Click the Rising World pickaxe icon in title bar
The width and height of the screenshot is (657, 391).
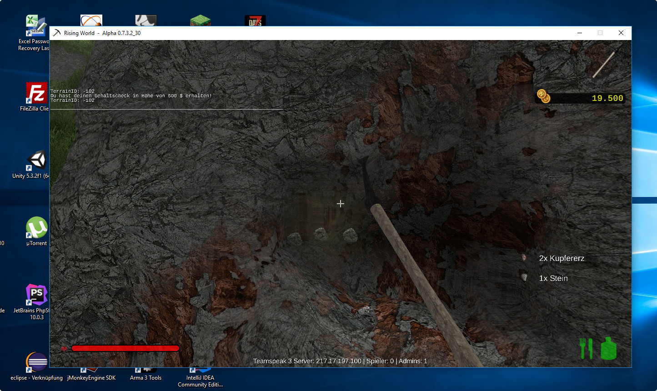(57, 33)
